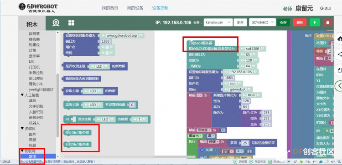Image resolution: width=342 pixels, height=165 pixels.
Task: Click the 物联网是否收到新数据 block
Action: [x=82, y=79]
